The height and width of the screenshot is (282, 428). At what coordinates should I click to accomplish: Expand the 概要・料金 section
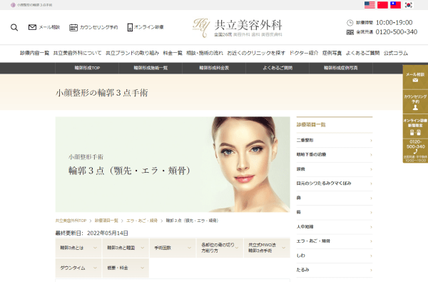click(126, 268)
